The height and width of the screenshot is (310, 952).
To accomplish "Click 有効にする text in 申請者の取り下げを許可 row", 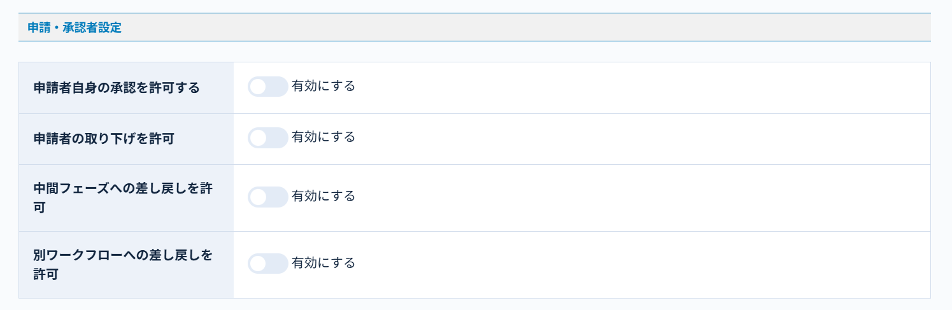I will pyautogui.click(x=323, y=137).
